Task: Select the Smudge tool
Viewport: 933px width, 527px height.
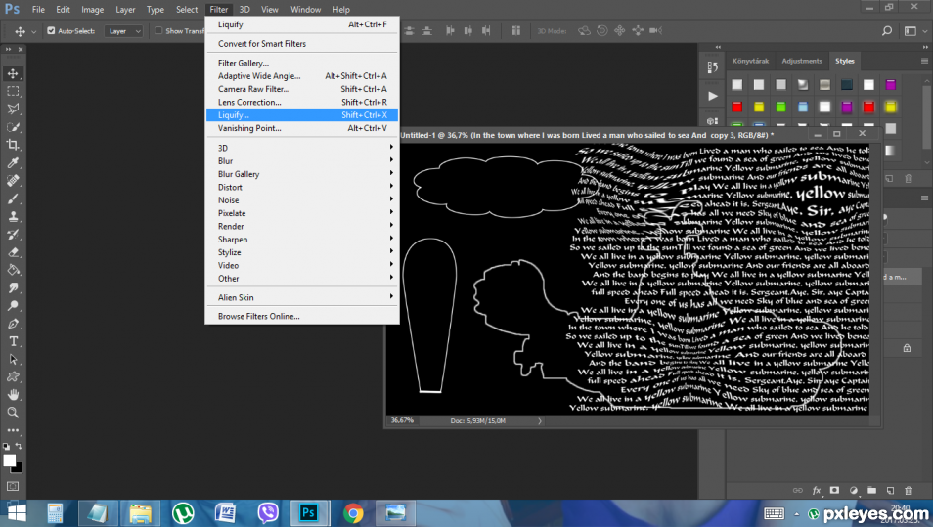Action: (13, 287)
